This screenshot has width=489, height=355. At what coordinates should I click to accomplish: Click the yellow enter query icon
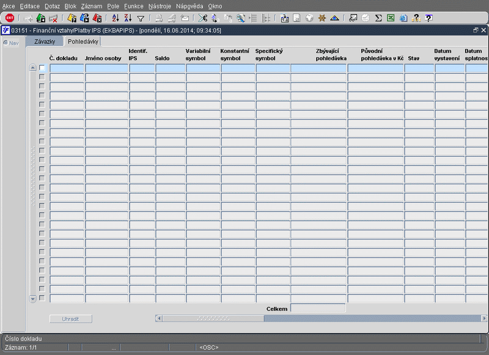pos(72,18)
